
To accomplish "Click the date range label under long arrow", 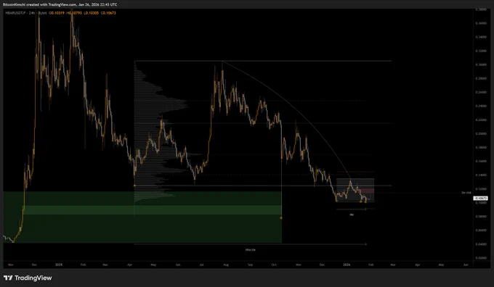I will pos(251,250).
